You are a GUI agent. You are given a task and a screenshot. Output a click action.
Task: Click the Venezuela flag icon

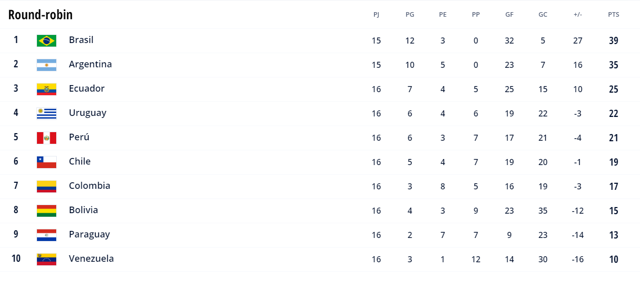pyautogui.click(x=47, y=259)
